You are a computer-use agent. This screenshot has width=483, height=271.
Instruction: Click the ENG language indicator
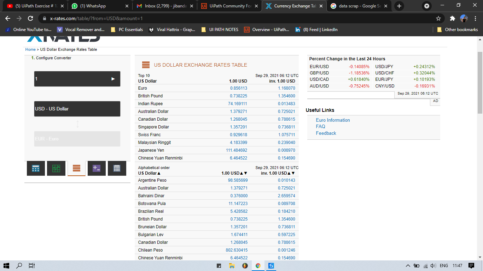[444, 266]
